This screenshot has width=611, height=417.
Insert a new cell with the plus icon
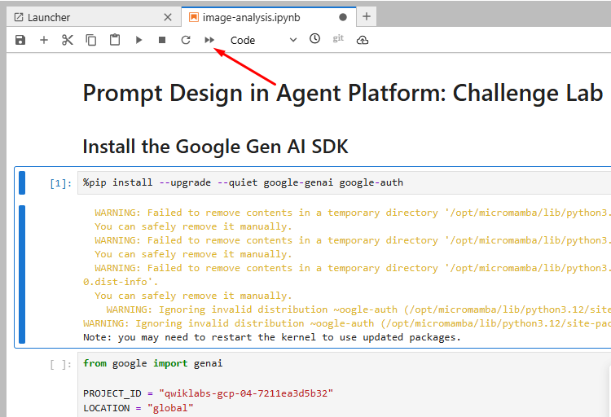pos(44,40)
